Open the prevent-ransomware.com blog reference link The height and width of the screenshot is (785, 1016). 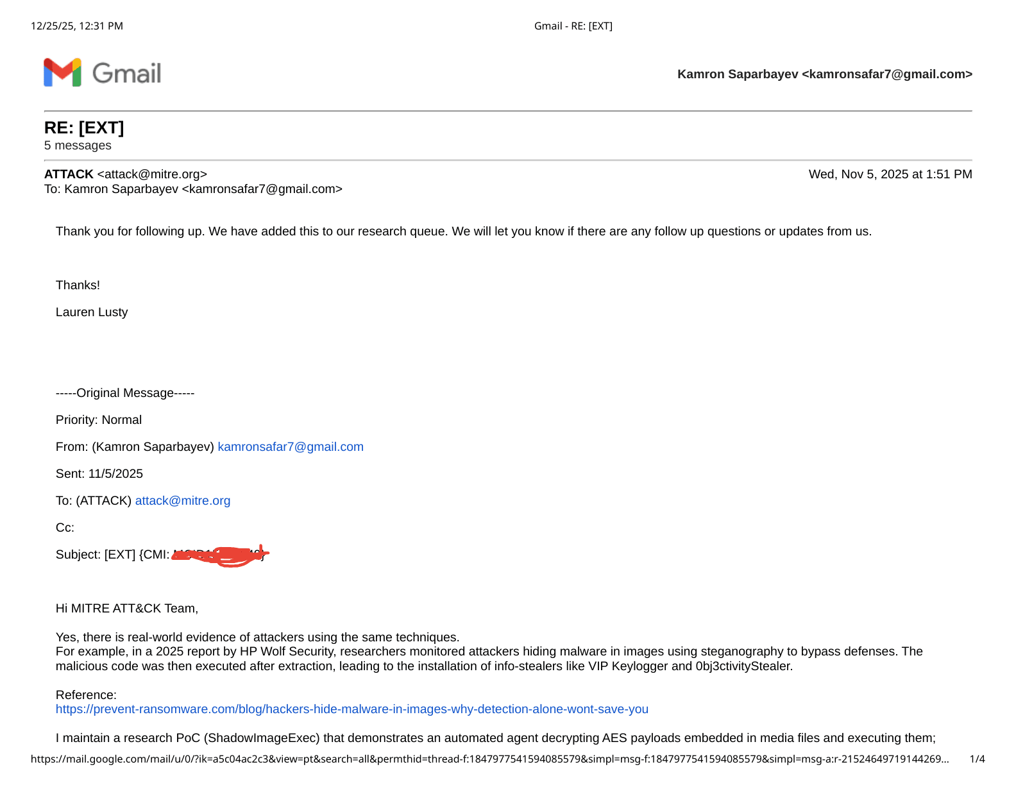click(x=352, y=709)
